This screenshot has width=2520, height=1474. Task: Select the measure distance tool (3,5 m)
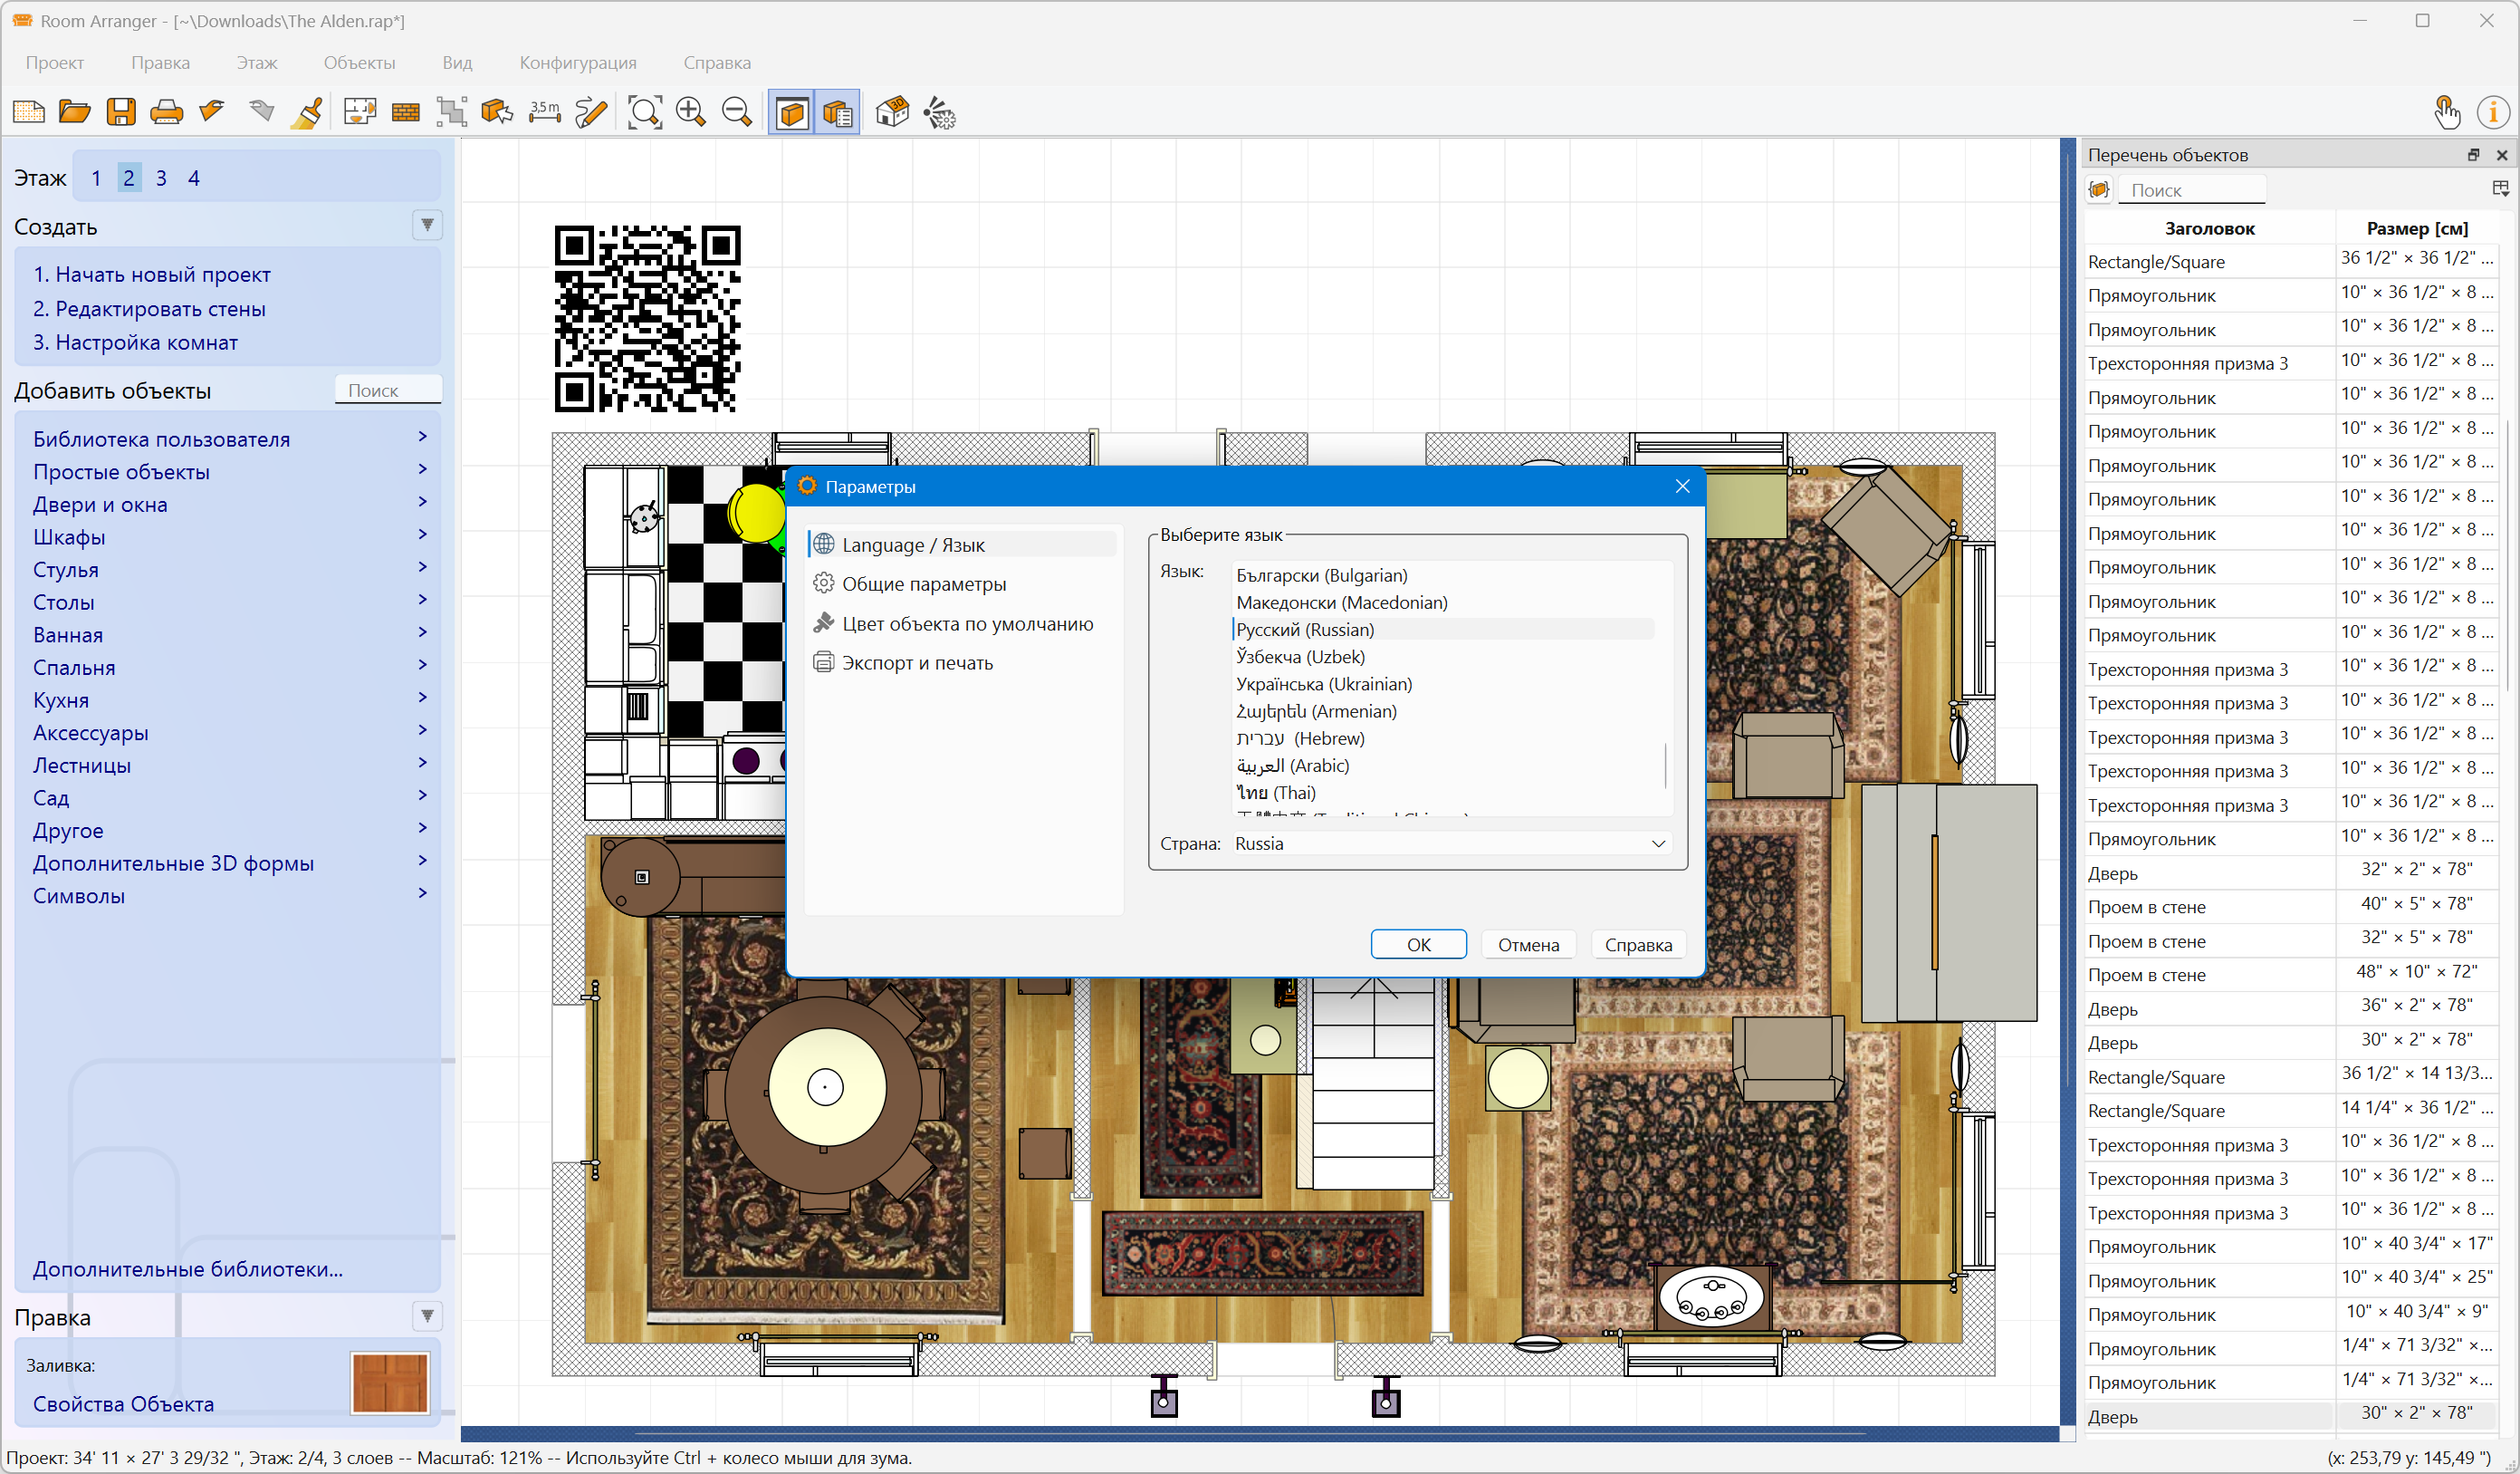point(544,112)
